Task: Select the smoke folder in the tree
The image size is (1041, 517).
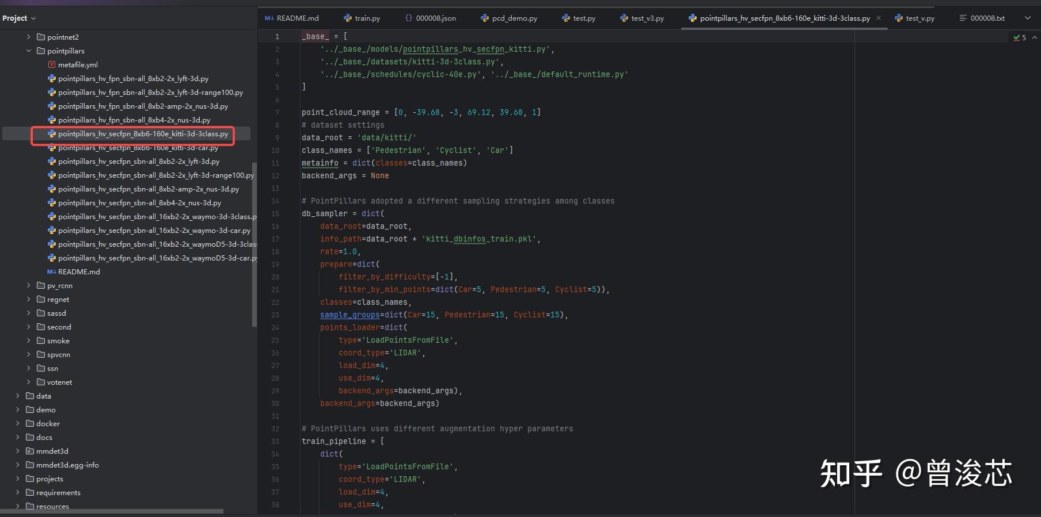Action: point(58,341)
